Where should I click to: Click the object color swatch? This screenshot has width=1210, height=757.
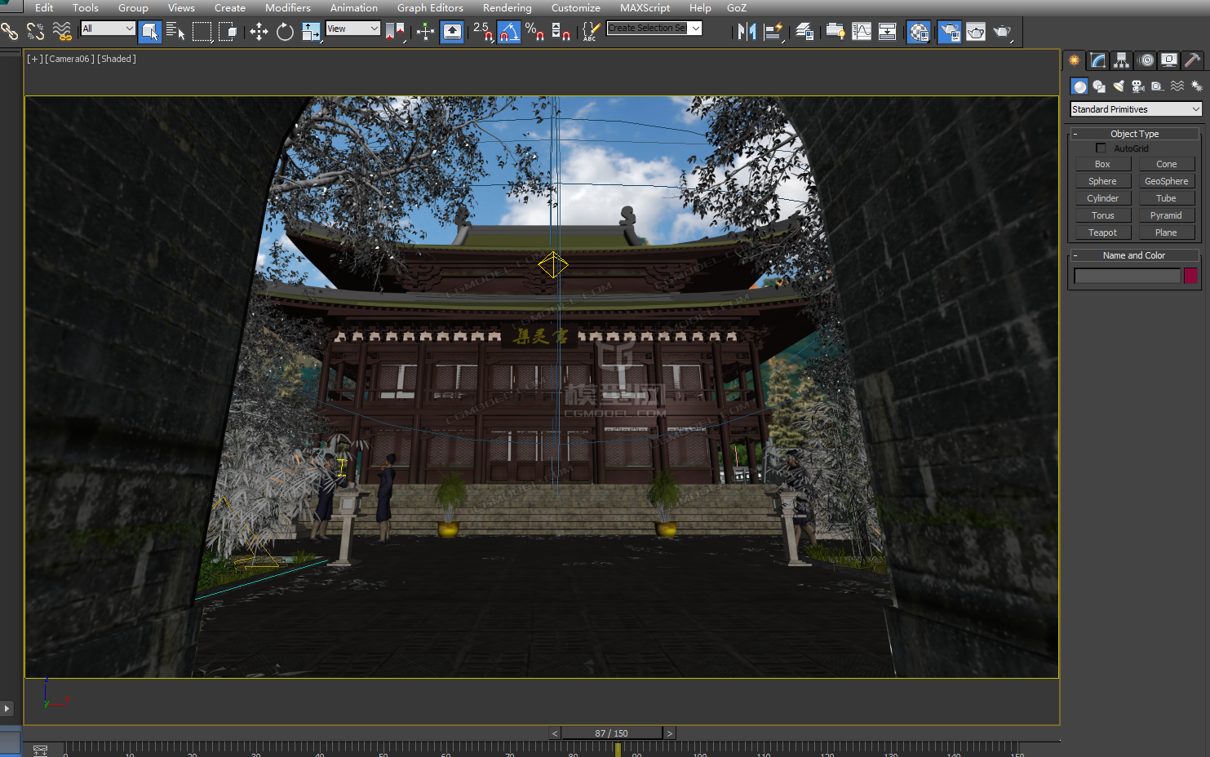coord(1190,276)
